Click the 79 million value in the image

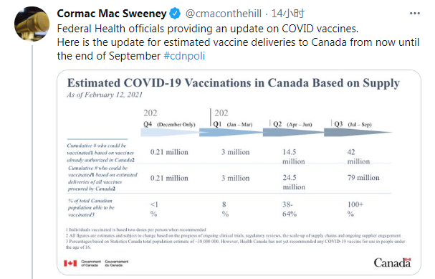[363, 177]
